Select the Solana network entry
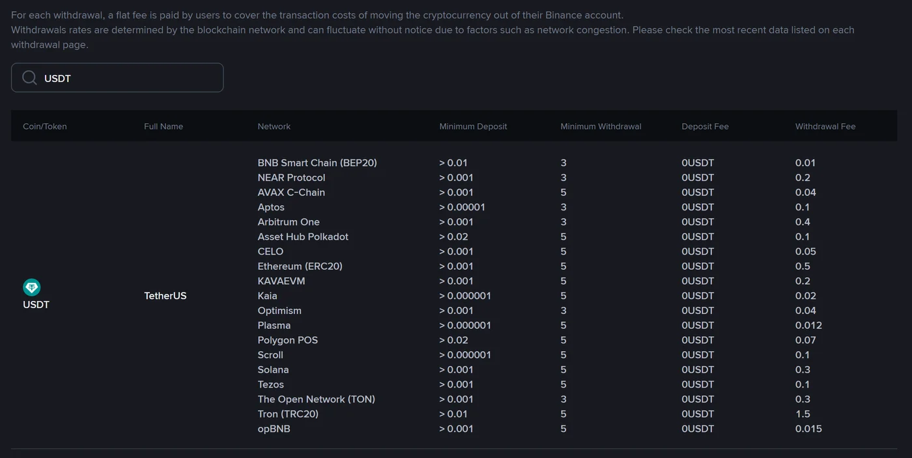 coord(274,369)
